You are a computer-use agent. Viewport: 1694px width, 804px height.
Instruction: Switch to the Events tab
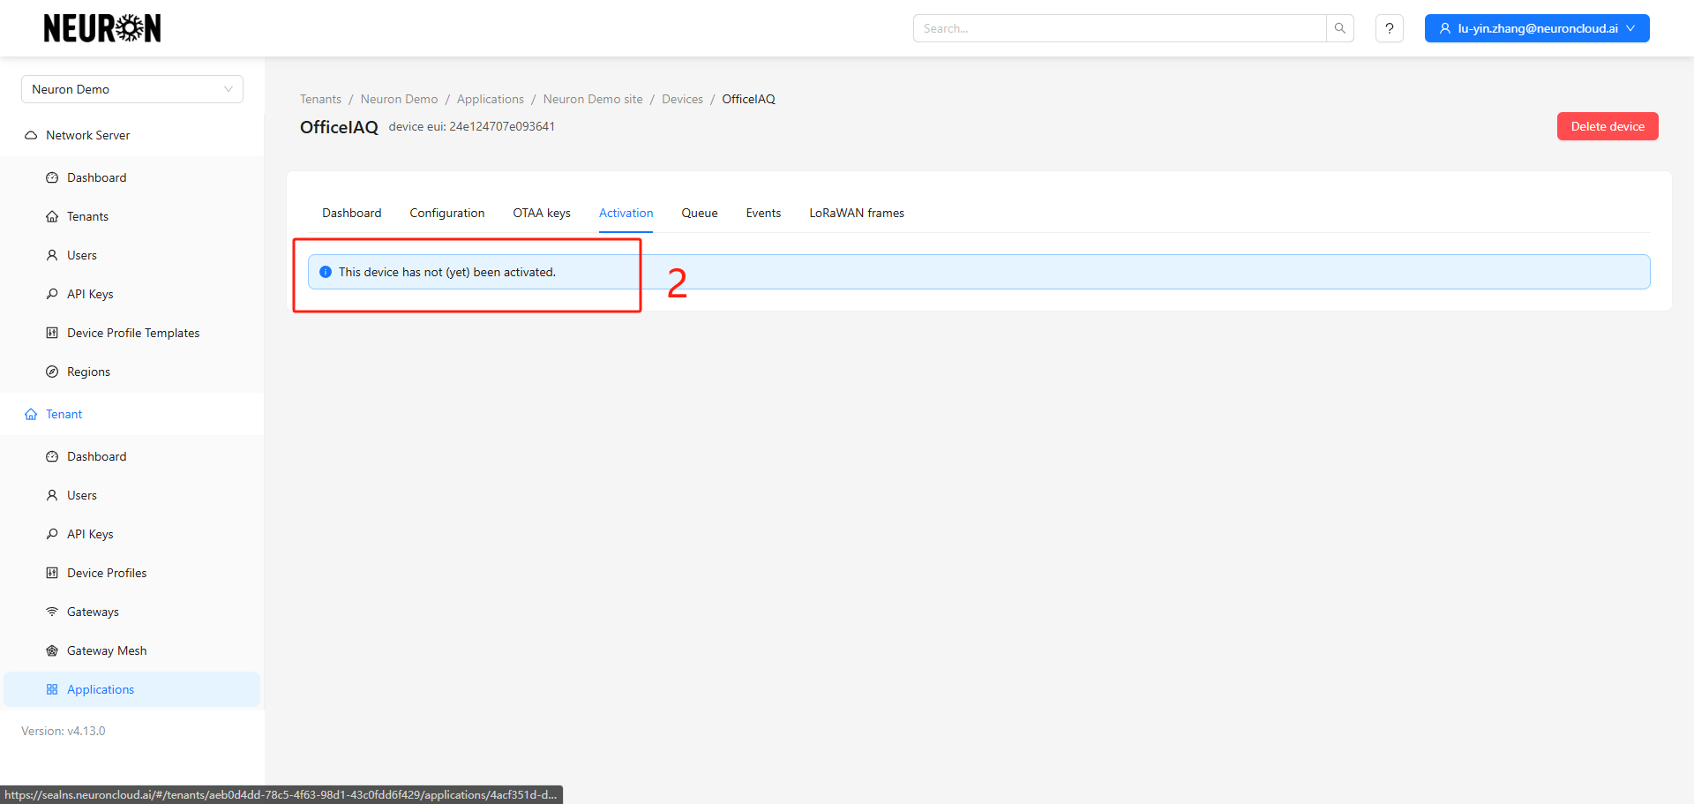coord(763,213)
